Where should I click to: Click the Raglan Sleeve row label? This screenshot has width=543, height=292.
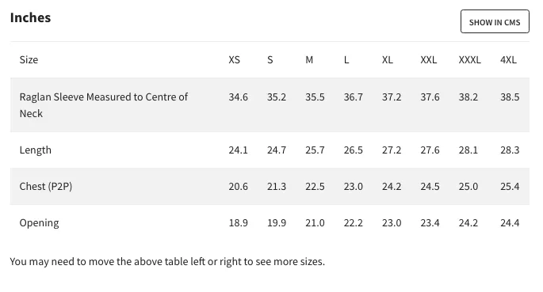click(104, 105)
